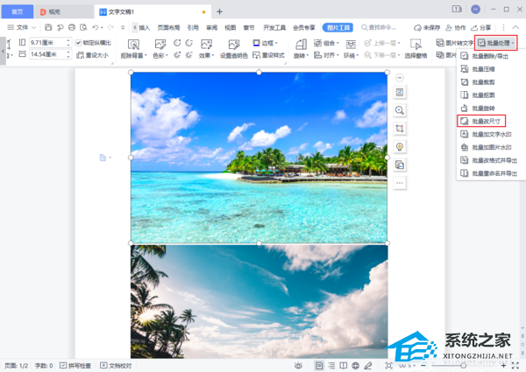Switch to outline view icon in status bar
Screen dimensions: 526x372
point(331,366)
